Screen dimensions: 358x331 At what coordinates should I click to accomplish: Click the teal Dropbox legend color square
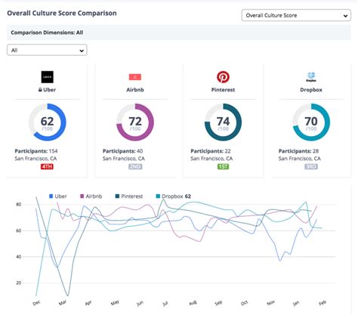[x=158, y=196]
